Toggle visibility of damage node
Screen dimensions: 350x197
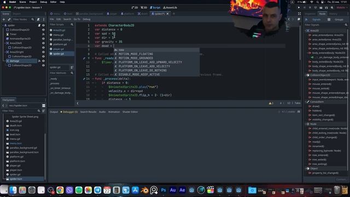tap(43, 61)
